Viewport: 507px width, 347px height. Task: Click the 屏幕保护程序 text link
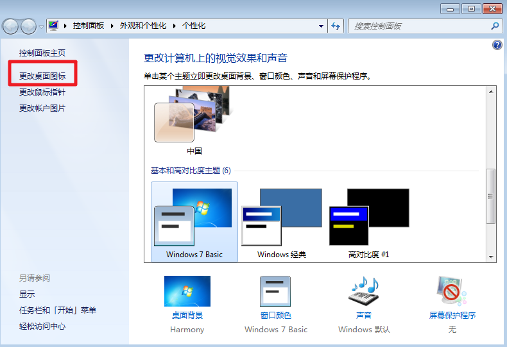pyautogui.click(x=452, y=316)
